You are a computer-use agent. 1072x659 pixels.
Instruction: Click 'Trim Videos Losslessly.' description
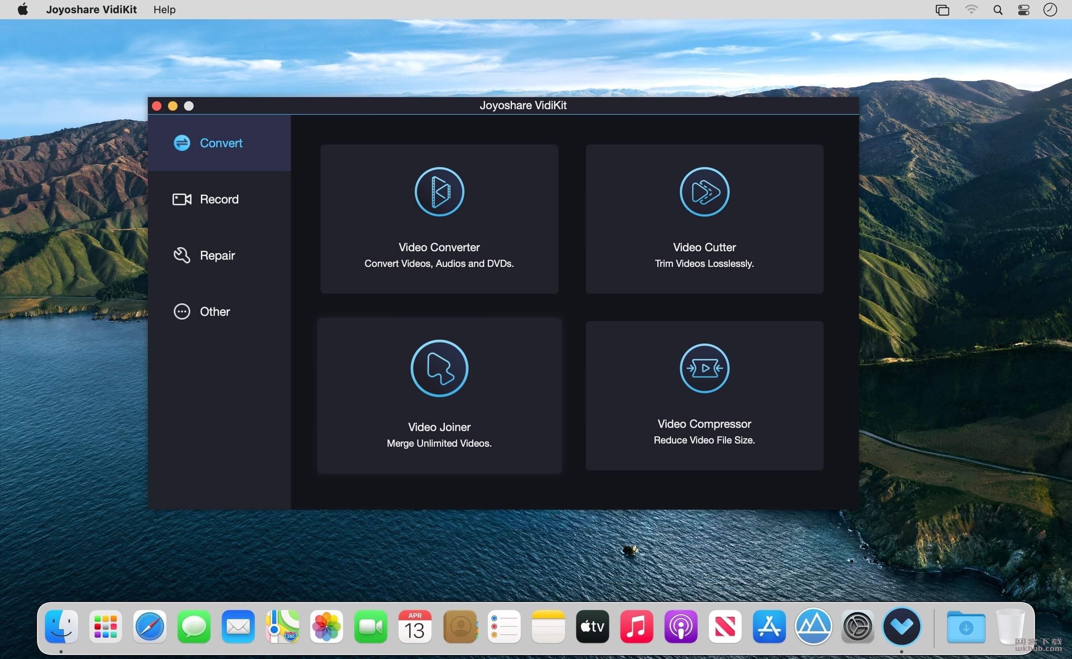pyautogui.click(x=704, y=264)
